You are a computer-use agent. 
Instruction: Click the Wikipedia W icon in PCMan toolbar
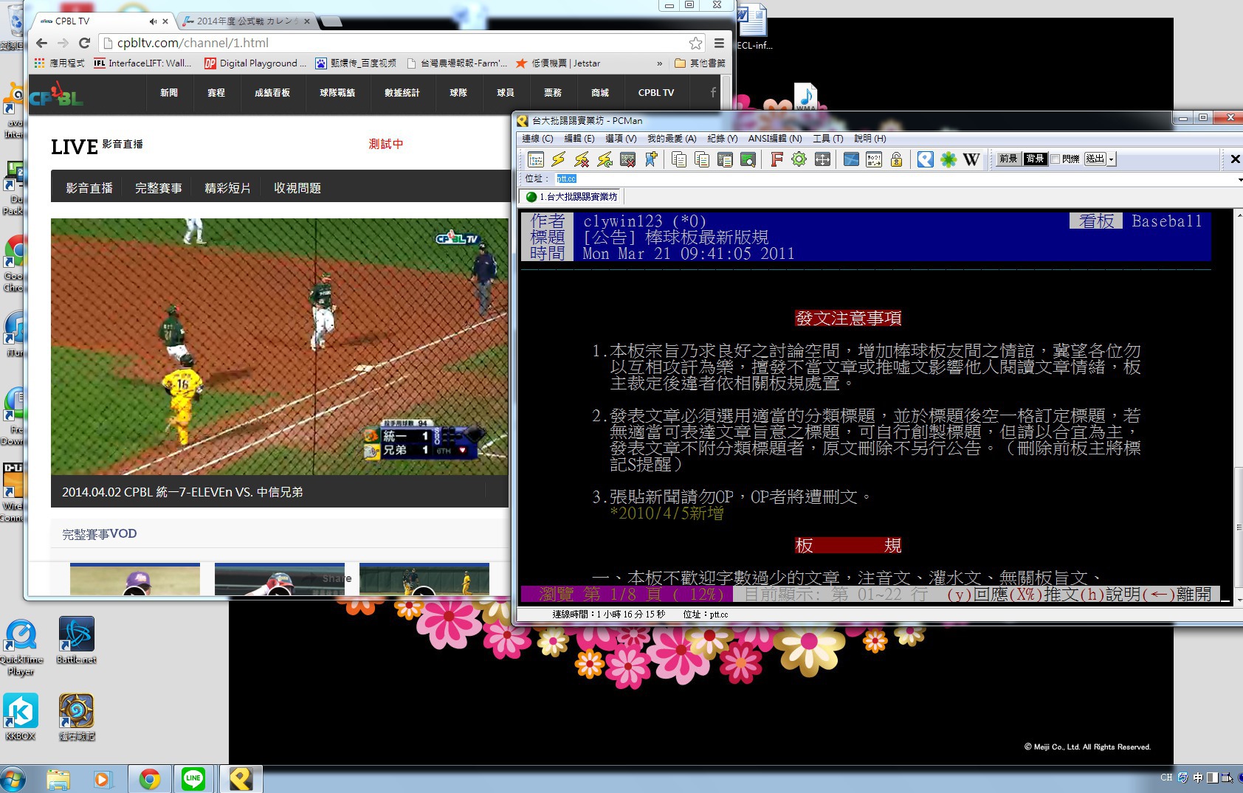[x=971, y=159]
